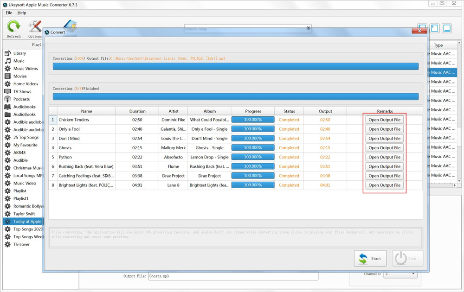Select the TS-Lover playlist icon
Image resolution: width=464 pixels, height=292 pixels.
pos(8,244)
